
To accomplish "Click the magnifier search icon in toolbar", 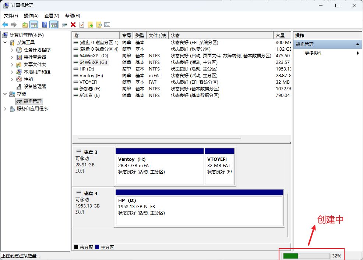I will pyautogui.click(x=99, y=25).
